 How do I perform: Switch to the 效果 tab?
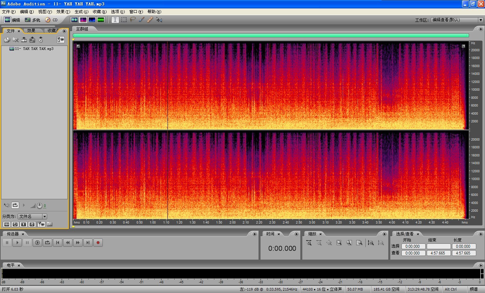31,31
